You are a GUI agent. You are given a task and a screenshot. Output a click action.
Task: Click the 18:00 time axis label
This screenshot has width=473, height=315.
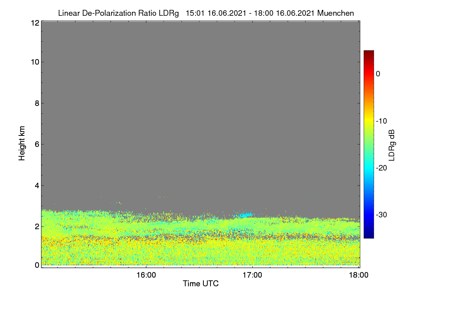pyautogui.click(x=359, y=275)
